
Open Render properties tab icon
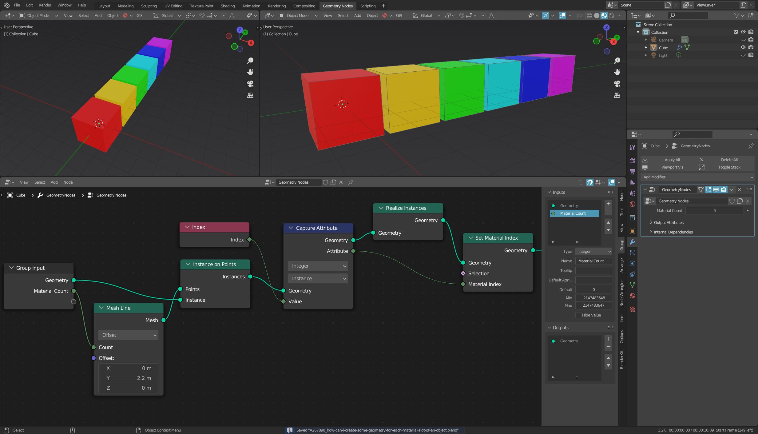point(632,161)
